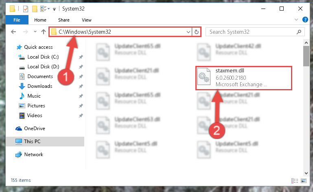Toggle pin for Downloads folder
313x192 pixels.
(x=81, y=86)
